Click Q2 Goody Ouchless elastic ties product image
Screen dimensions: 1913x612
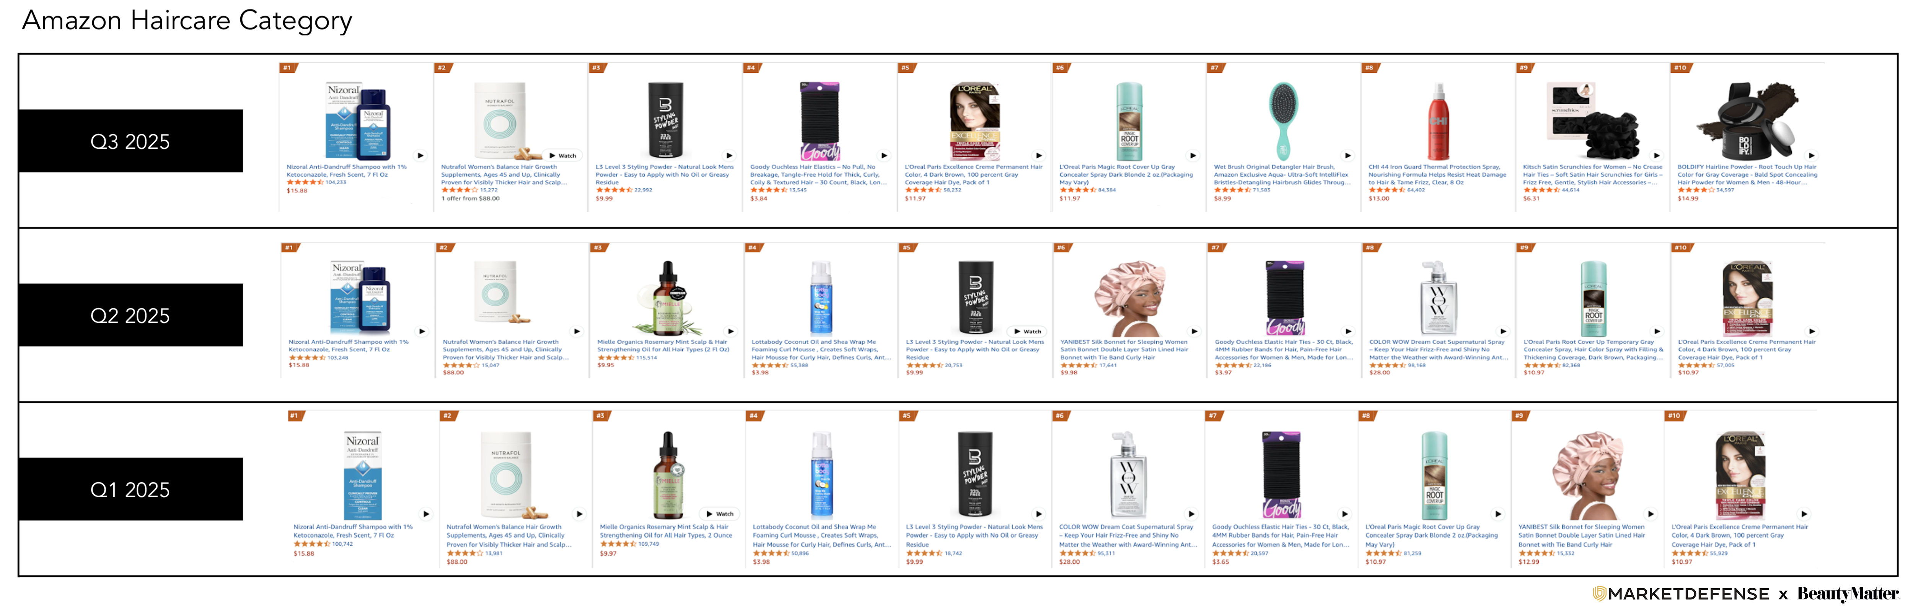[x=1285, y=297]
